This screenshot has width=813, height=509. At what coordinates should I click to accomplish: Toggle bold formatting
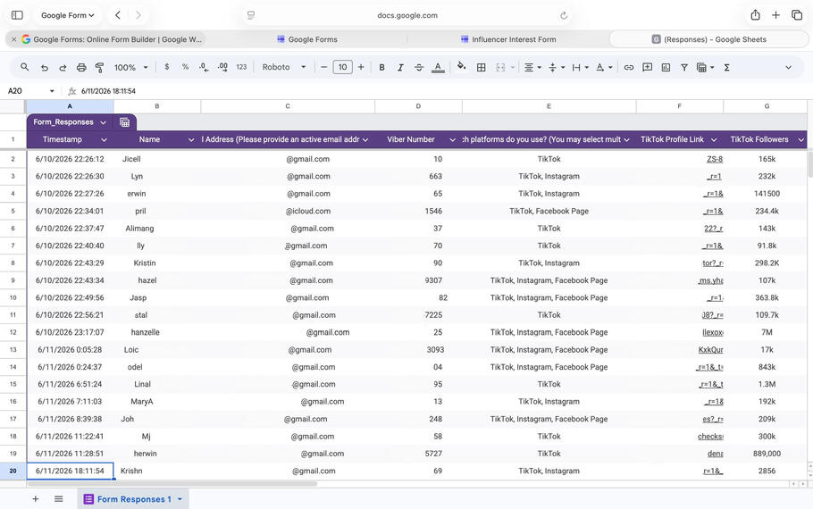click(x=381, y=67)
